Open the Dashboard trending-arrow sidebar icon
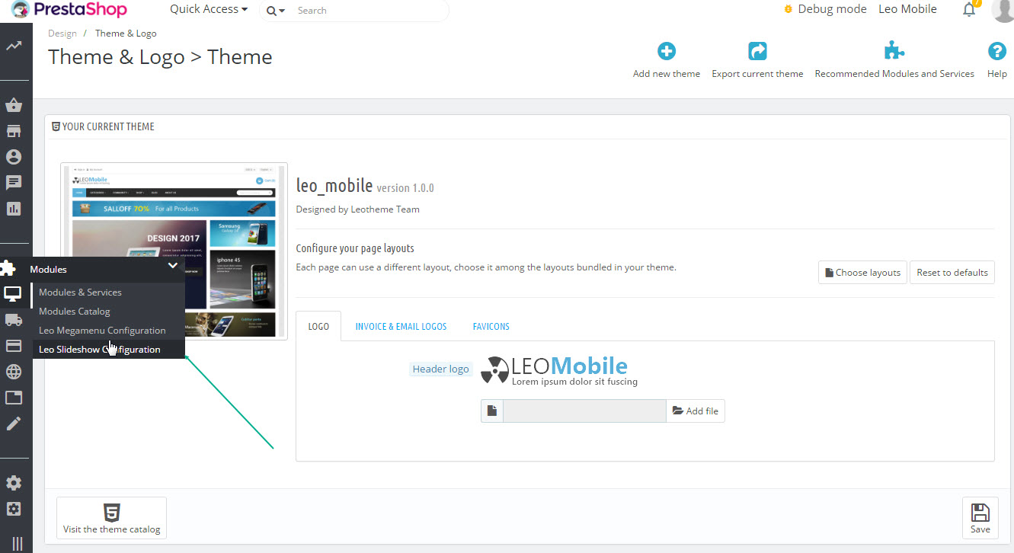 coord(14,46)
